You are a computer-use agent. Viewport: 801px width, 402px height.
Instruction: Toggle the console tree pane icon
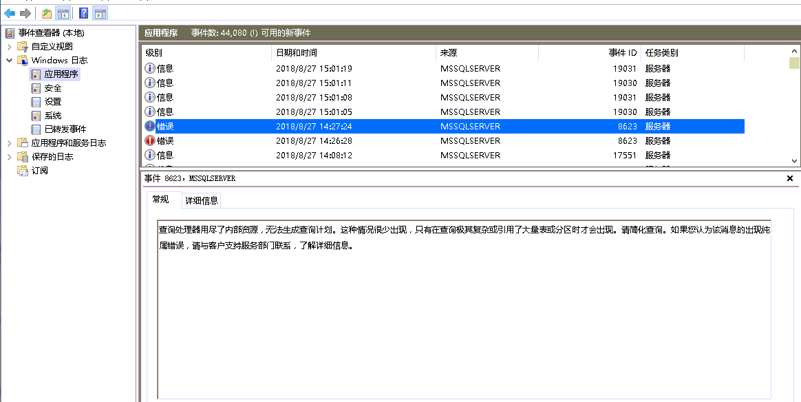63,13
